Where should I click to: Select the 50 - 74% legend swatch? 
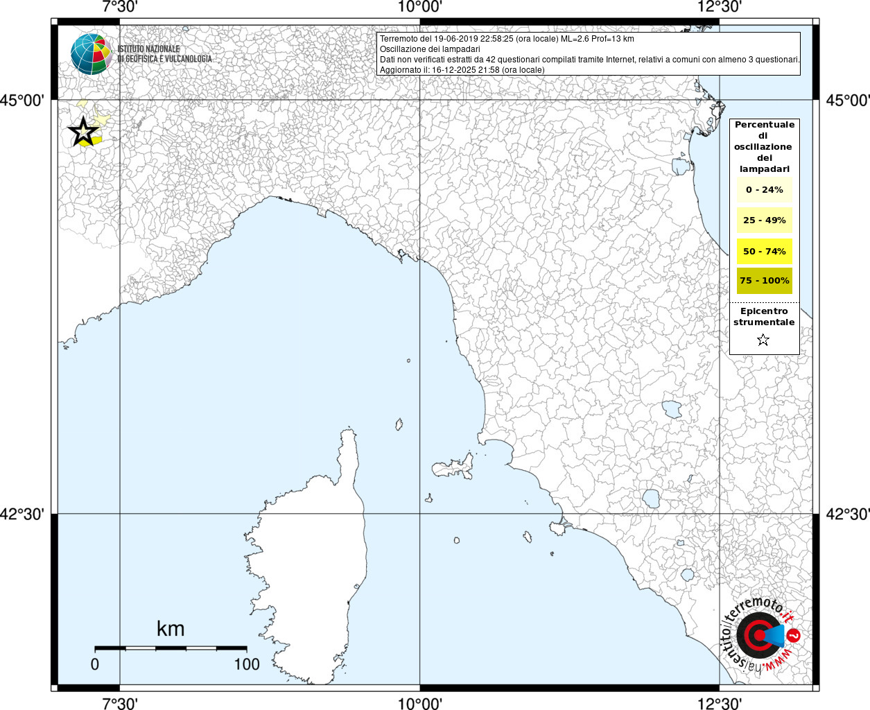point(765,251)
